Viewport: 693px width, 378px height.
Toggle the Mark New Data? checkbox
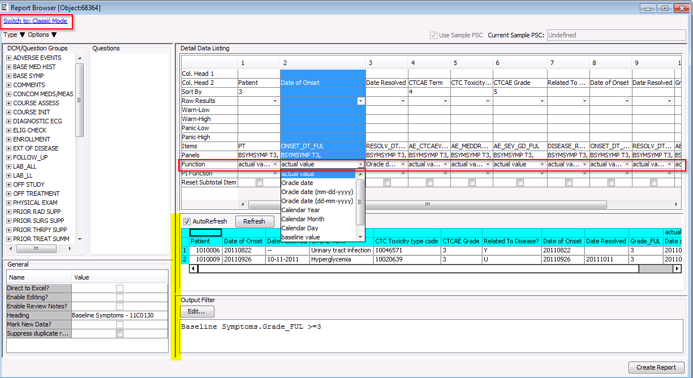click(119, 324)
